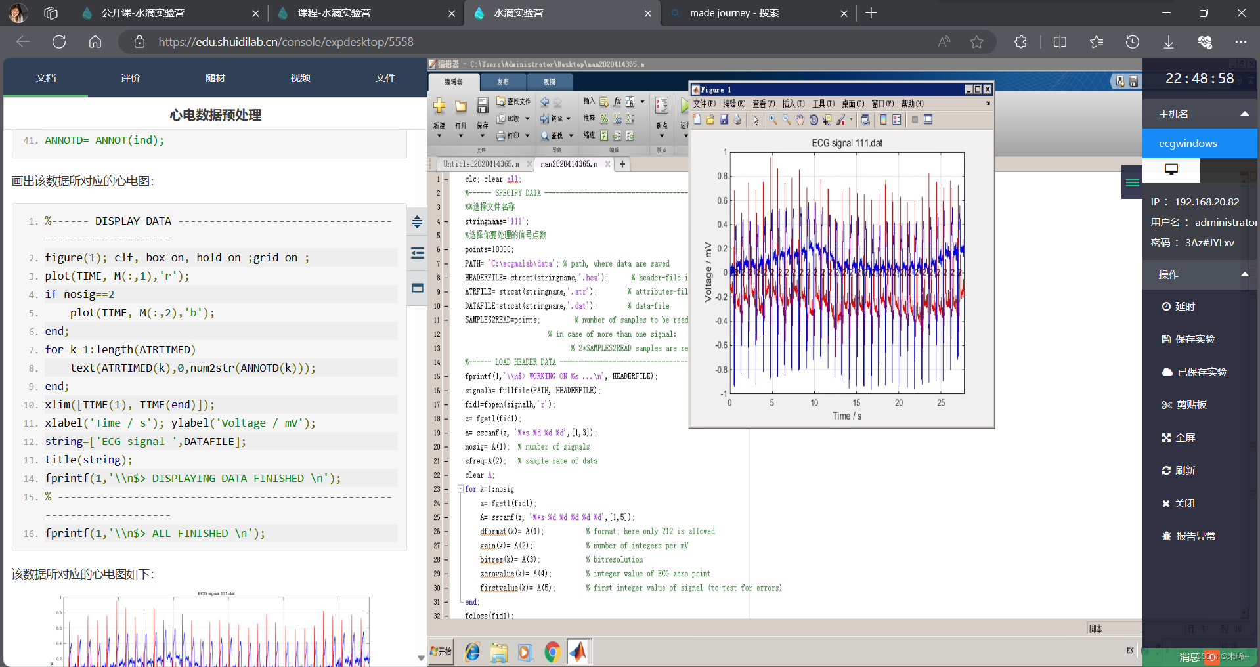Select the Brush data tool in Figure 1
The width and height of the screenshot is (1260, 667).
pyautogui.click(x=840, y=119)
